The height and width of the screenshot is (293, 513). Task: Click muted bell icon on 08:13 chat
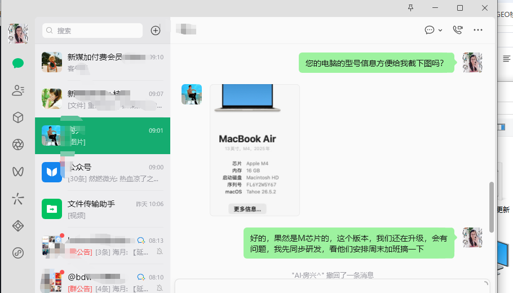[160, 251]
